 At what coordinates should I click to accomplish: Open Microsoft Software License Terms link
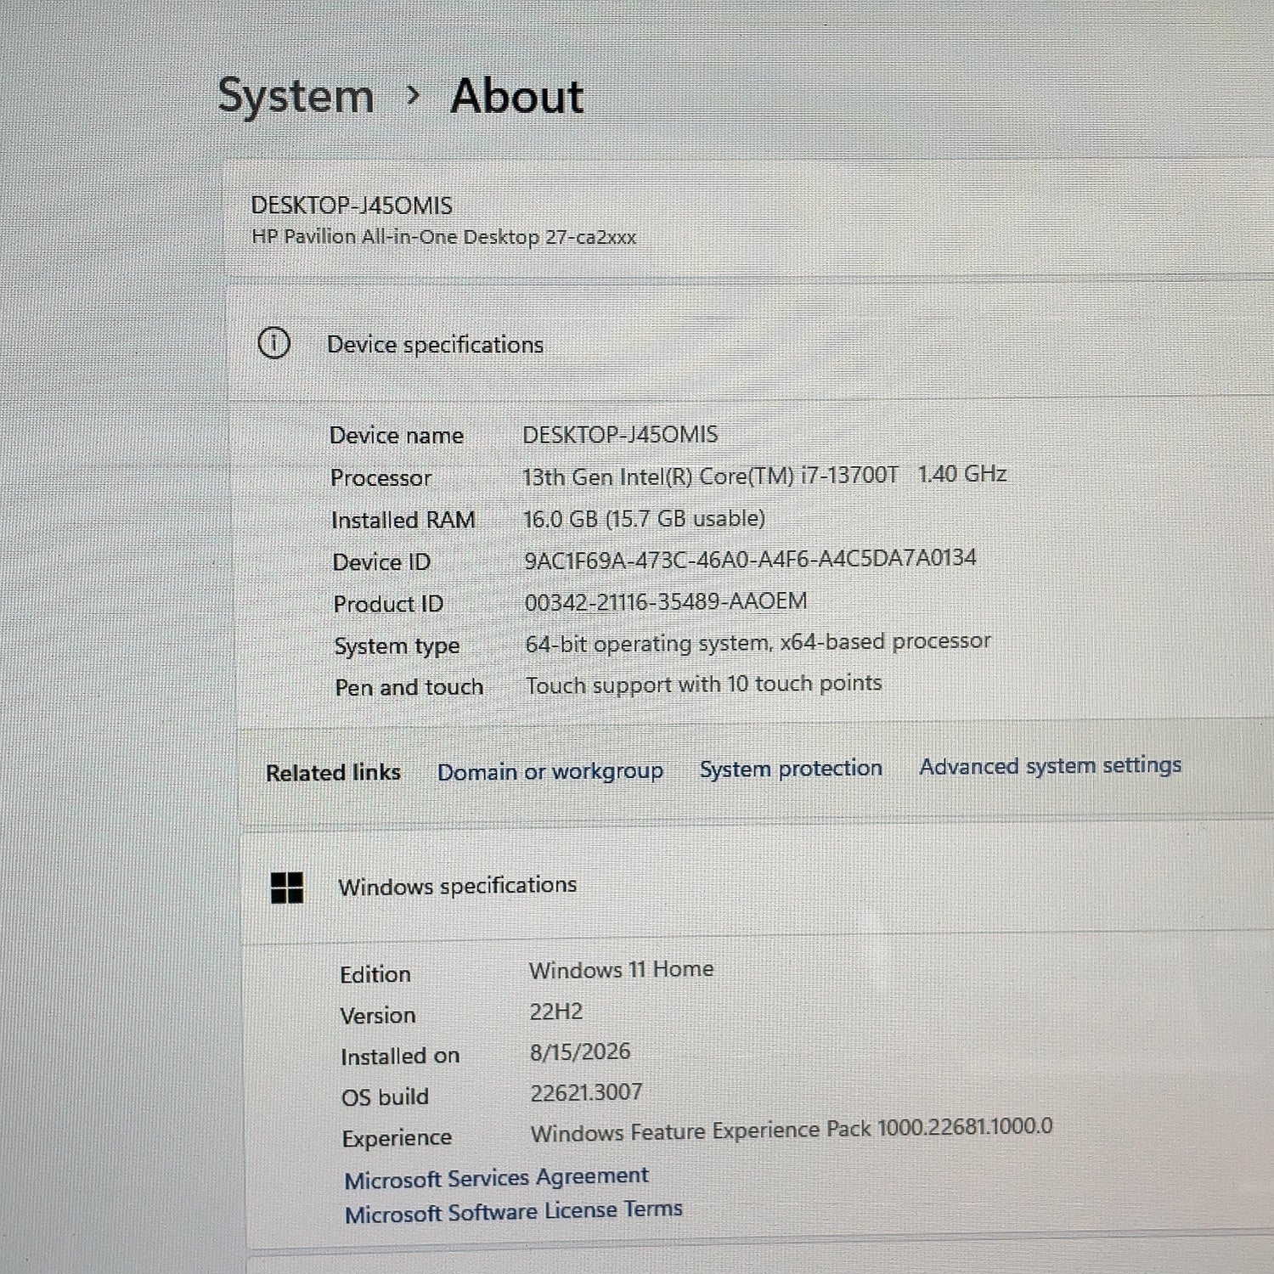tap(514, 1211)
